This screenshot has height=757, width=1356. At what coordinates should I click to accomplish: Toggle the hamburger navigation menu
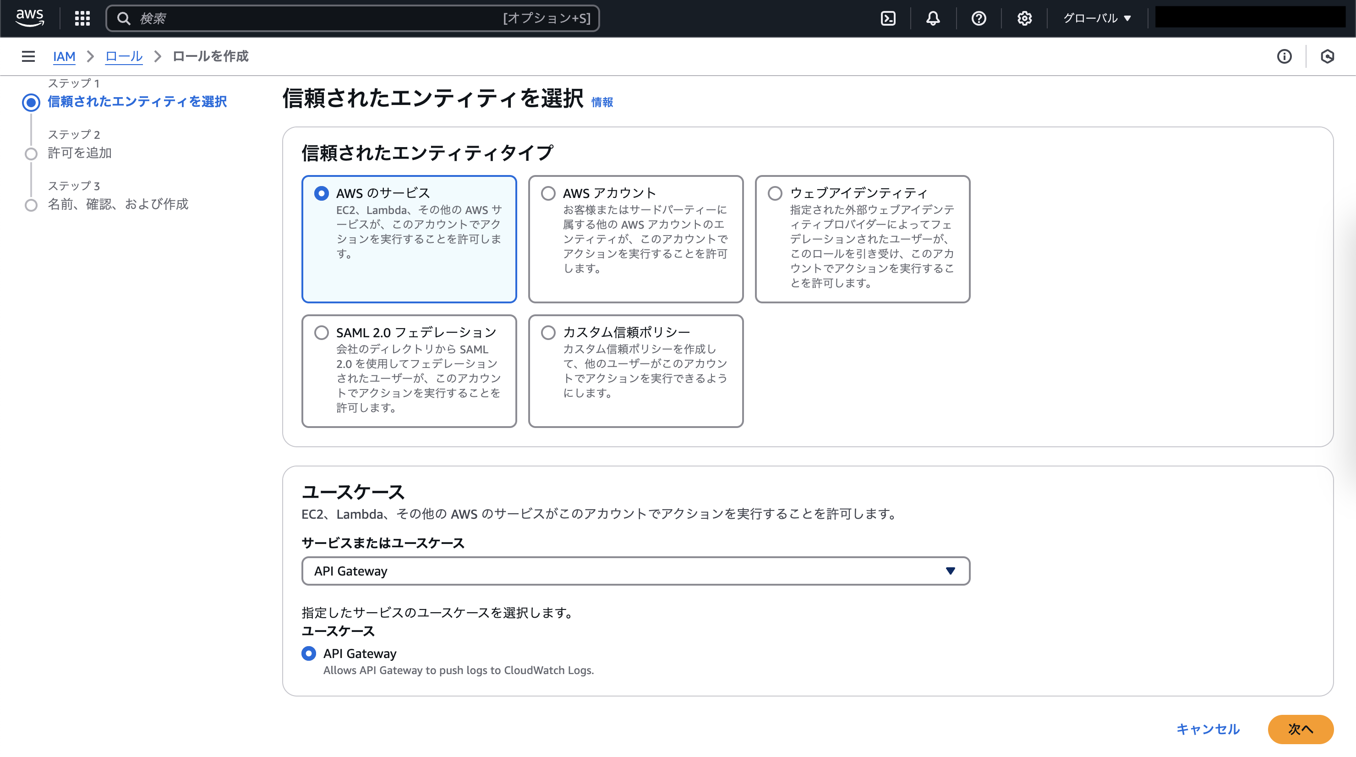pyautogui.click(x=28, y=56)
